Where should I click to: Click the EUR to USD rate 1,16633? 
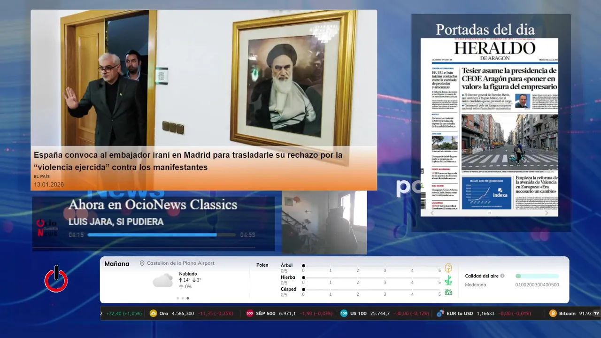point(485,313)
